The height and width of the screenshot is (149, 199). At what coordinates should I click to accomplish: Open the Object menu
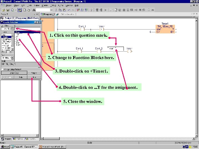tap(17, 6)
